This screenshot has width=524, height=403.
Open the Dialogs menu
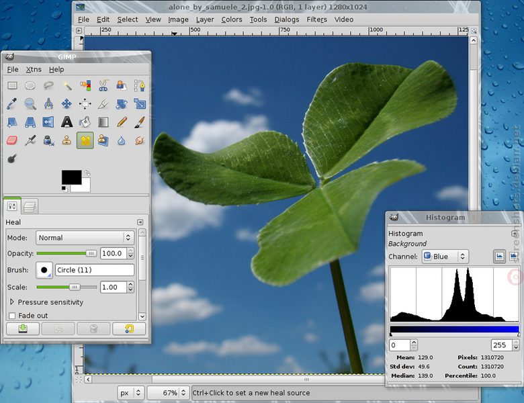click(x=287, y=19)
